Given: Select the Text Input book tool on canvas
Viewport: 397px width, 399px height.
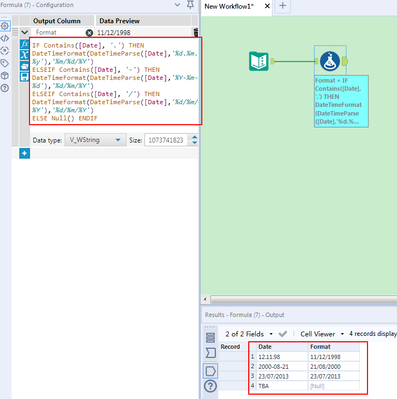Looking at the screenshot, I should tap(259, 61).
